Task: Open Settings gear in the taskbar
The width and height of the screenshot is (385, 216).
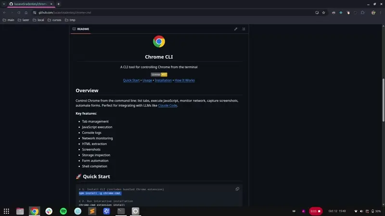Action: [x=135, y=211]
